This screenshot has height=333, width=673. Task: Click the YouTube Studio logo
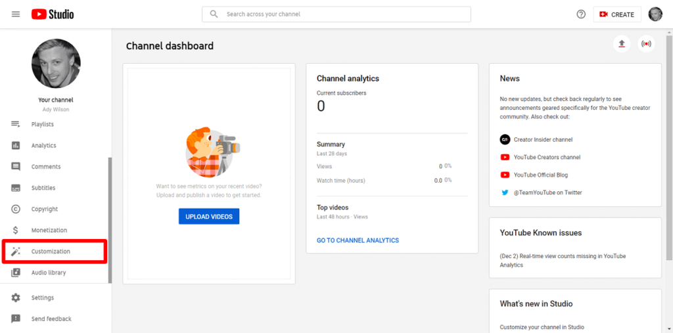tap(53, 14)
